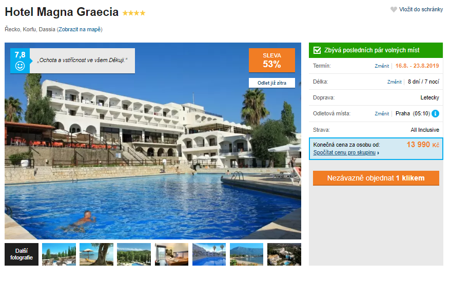Select the sea bay with mountains thumbnail

(x=246, y=254)
